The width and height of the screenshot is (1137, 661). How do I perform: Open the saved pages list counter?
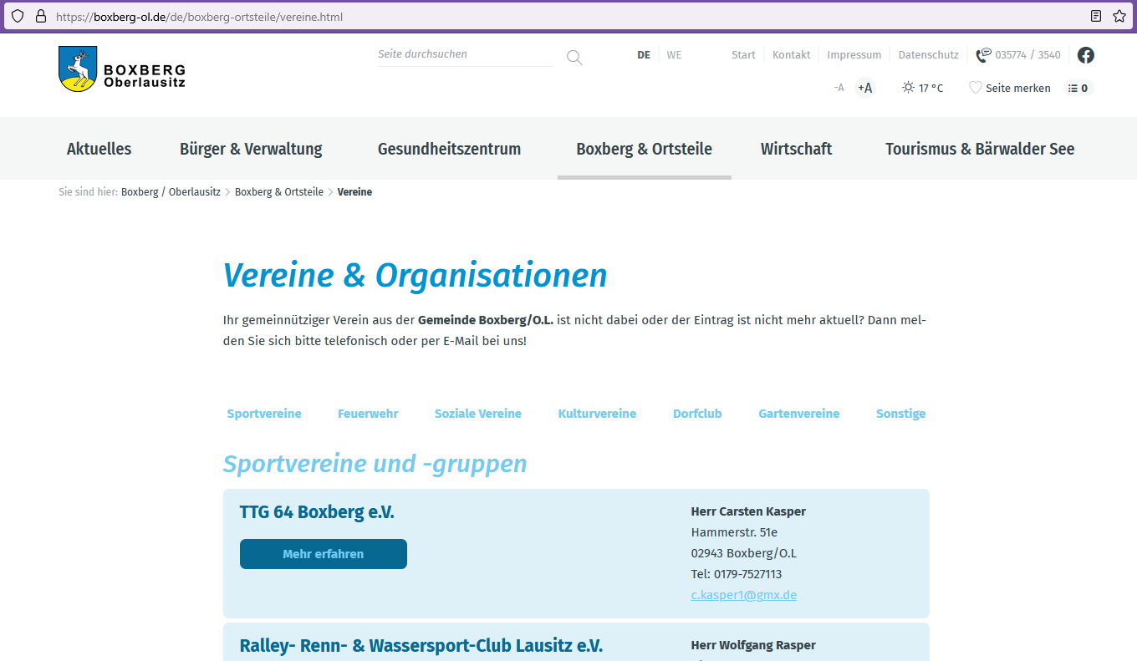(1078, 88)
